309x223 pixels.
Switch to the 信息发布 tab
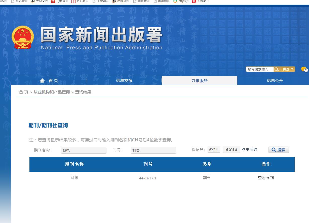pos(124,80)
